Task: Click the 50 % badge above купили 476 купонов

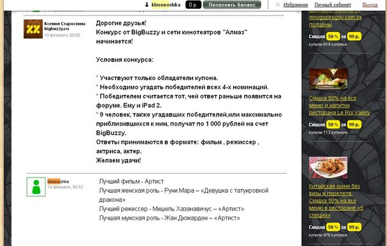Action: 333,227
